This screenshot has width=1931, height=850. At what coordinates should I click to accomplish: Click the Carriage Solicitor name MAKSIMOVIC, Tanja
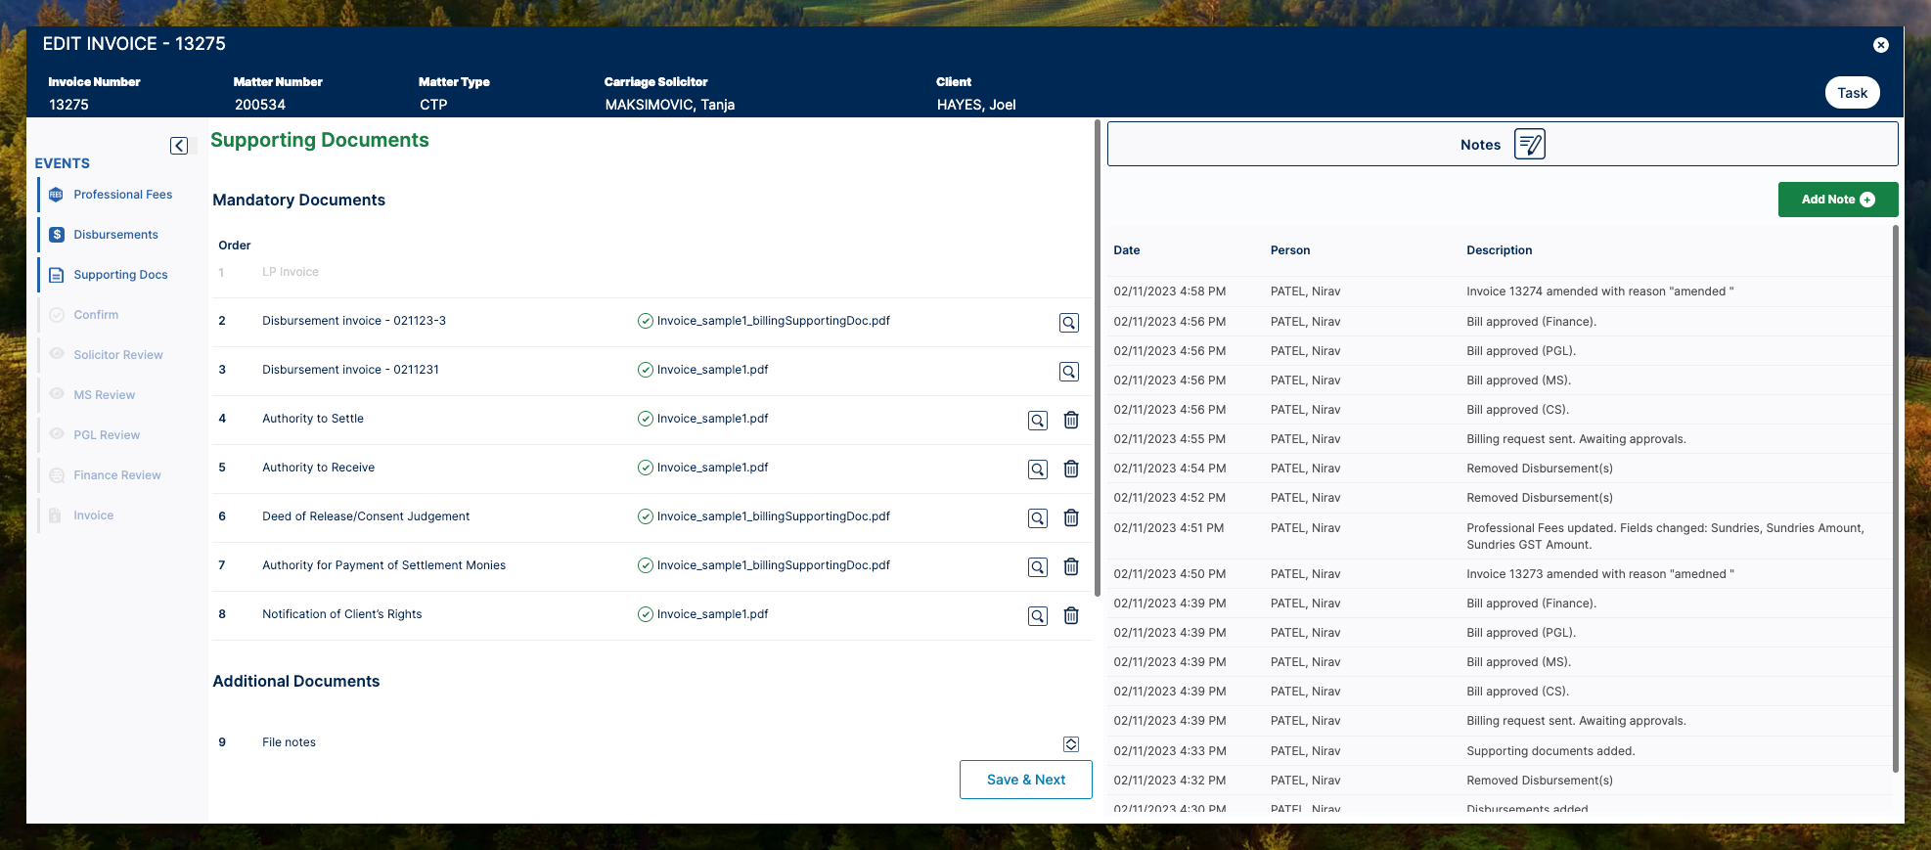coord(669,105)
